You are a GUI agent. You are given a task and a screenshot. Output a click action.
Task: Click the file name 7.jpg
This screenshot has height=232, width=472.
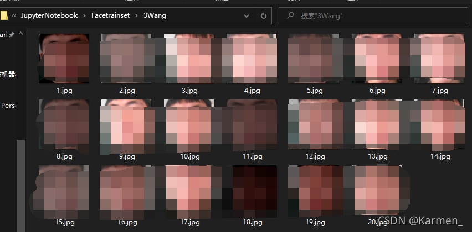coord(440,91)
